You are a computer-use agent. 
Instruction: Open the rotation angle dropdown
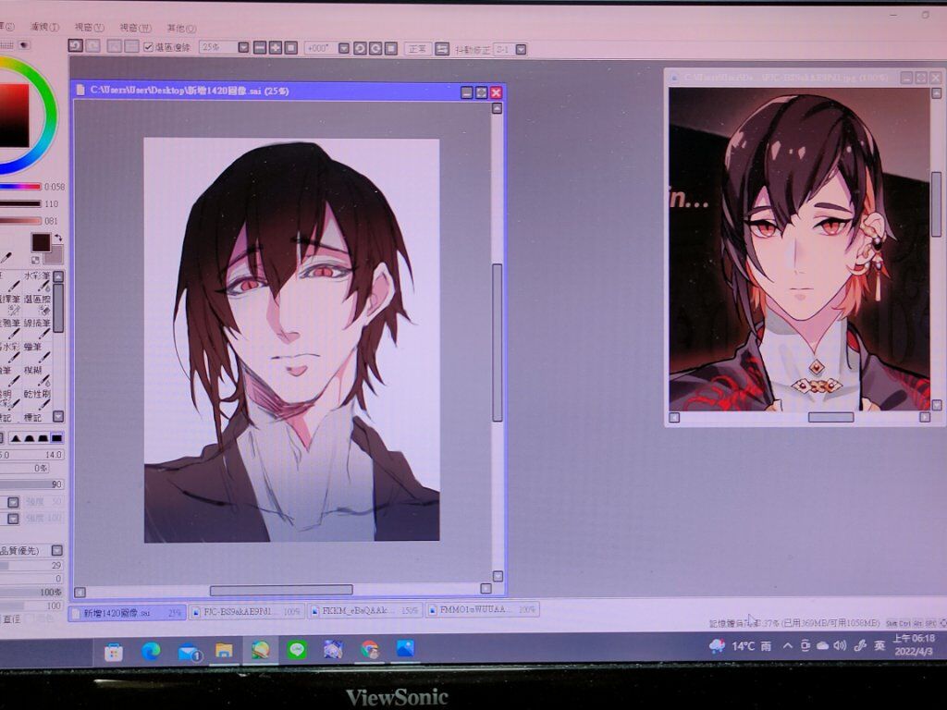click(x=344, y=48)
